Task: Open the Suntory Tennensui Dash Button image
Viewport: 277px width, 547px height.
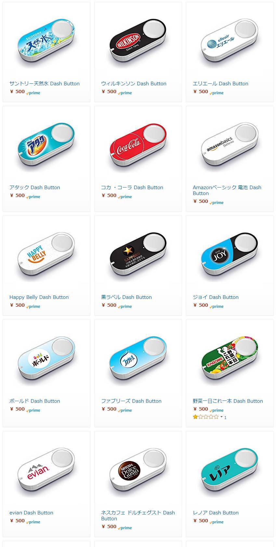Action: 46,43
